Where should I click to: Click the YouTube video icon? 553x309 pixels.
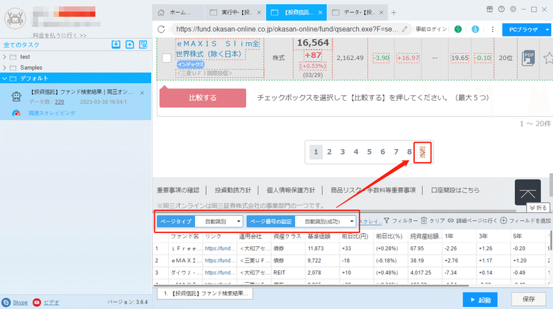point(37,302)
